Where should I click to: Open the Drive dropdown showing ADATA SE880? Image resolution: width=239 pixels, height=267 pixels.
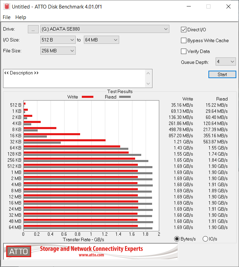click(105, 29)
